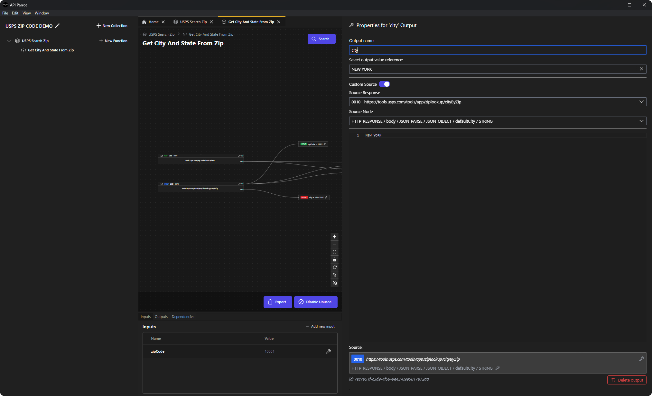The width and height of the screenshot is (652, 396).
Task: Switch to the Outputs tab
Action: pos(161,317)
